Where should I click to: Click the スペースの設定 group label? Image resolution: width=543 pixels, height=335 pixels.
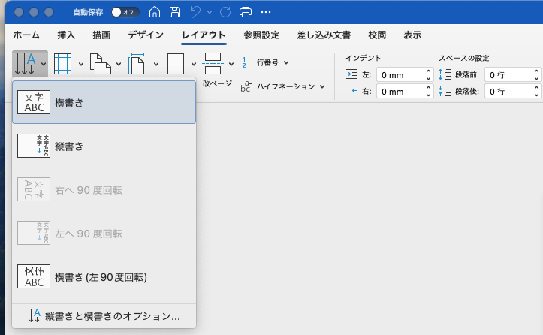(x=463, y=58)
